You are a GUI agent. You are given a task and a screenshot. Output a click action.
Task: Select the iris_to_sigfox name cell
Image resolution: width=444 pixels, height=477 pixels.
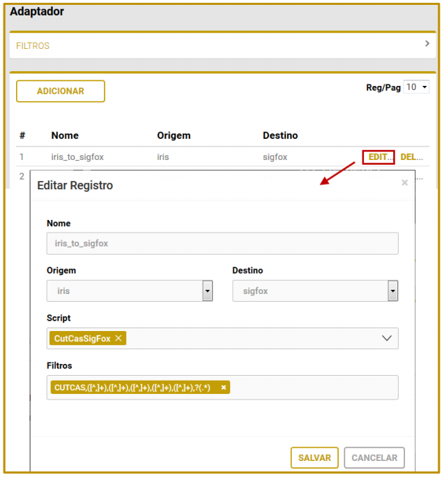pos(77,157)
